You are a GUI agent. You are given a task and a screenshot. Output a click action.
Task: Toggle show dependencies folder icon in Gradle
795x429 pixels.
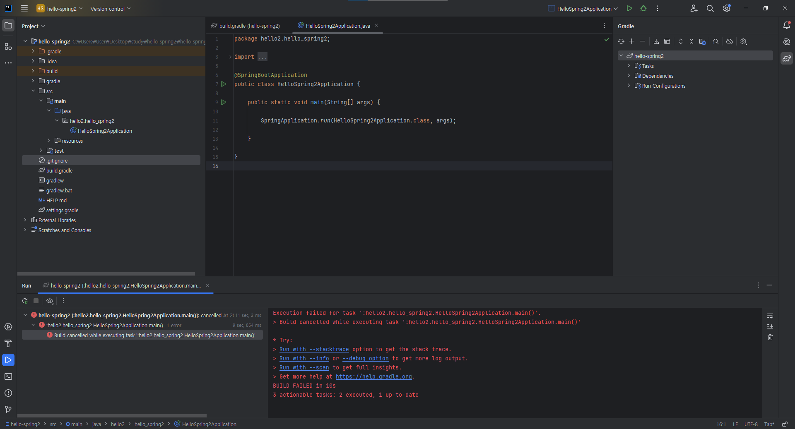click(x=702, y=41)
